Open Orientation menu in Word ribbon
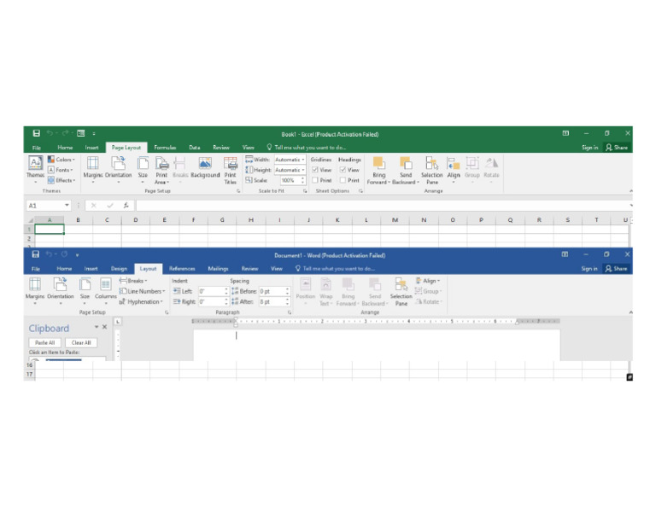Image resolution: width=656 pixels, height=507 pixels. pyautogui.click(x=61, y=291)
